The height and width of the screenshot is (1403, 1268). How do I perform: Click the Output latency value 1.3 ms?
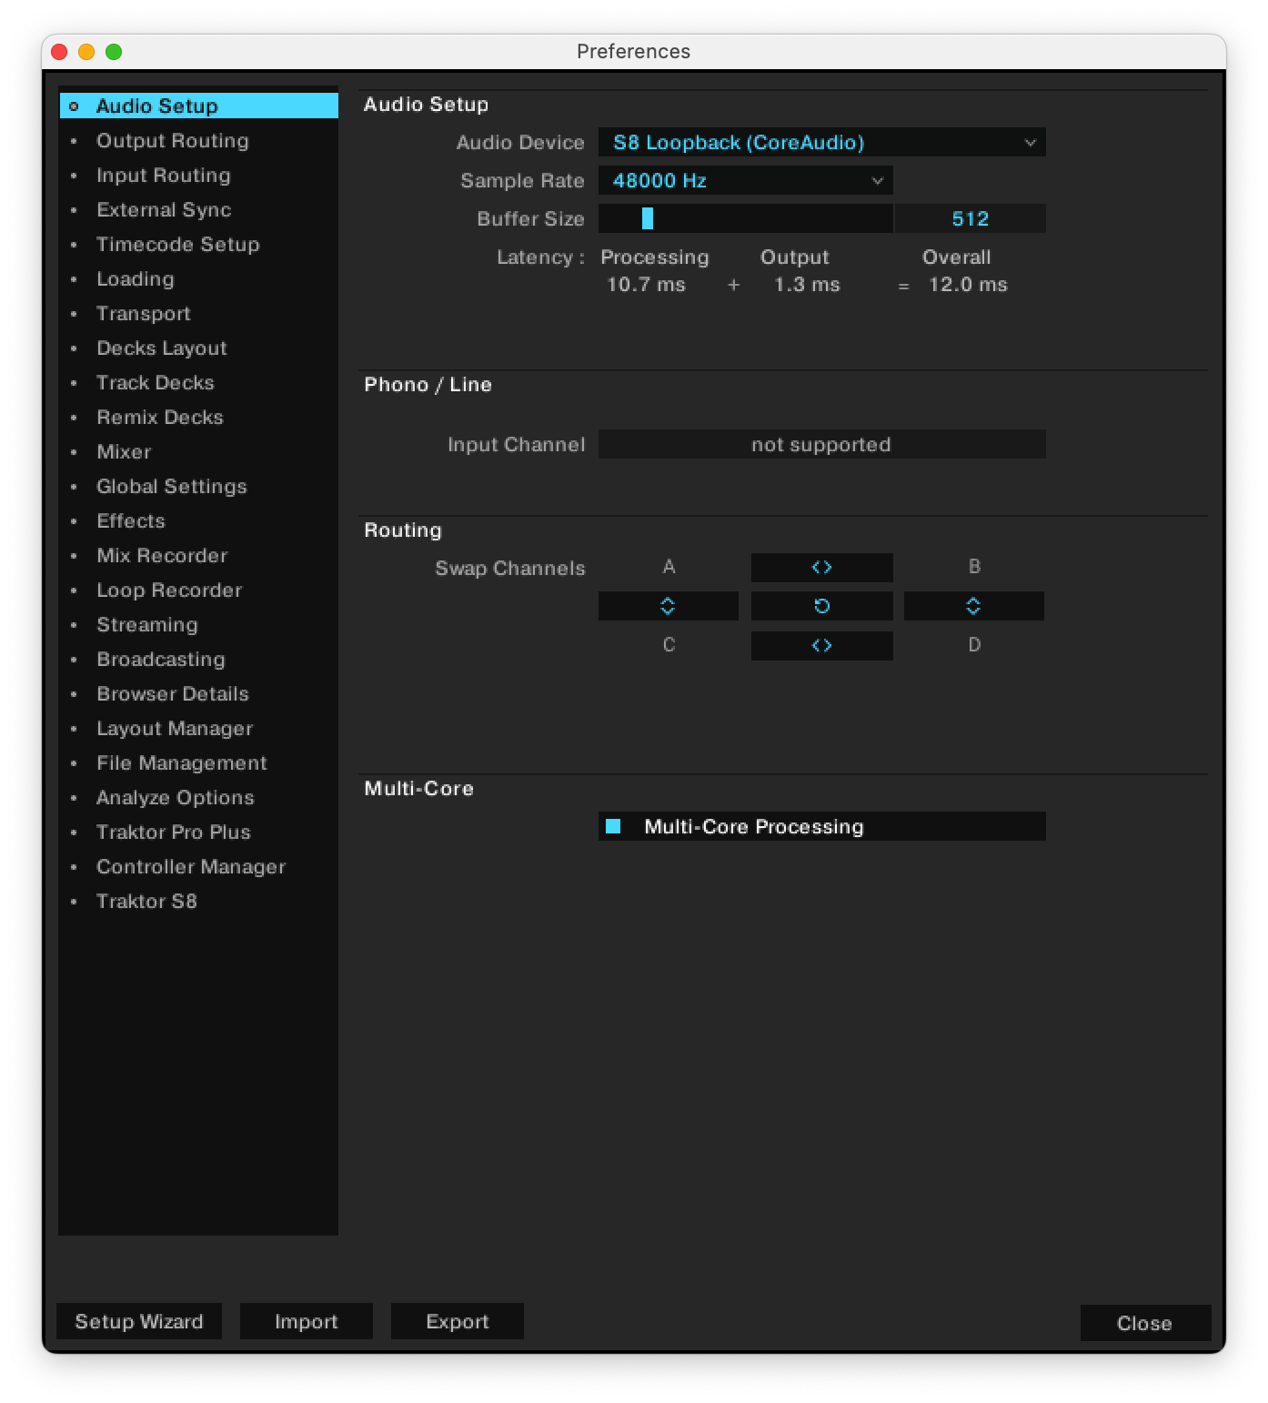(x=807, y=285)
